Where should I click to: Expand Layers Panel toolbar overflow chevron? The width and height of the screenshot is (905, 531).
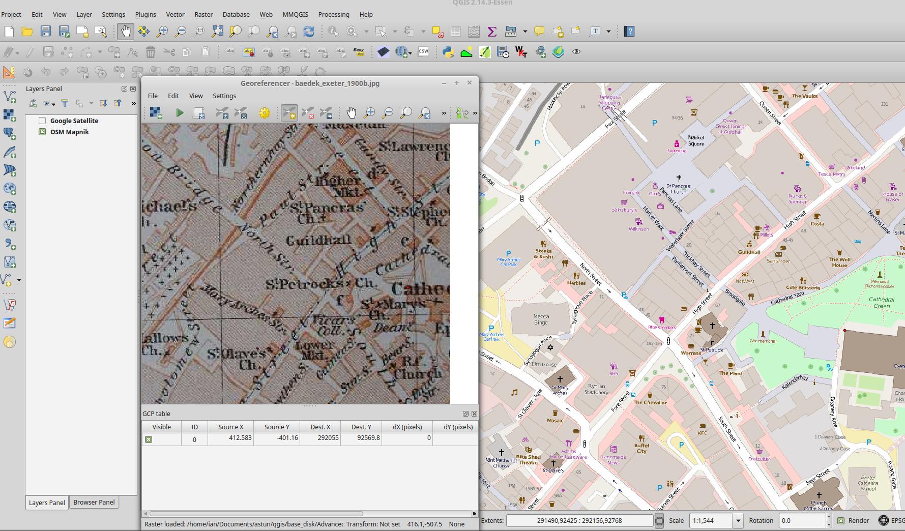(x=133, y=103)
